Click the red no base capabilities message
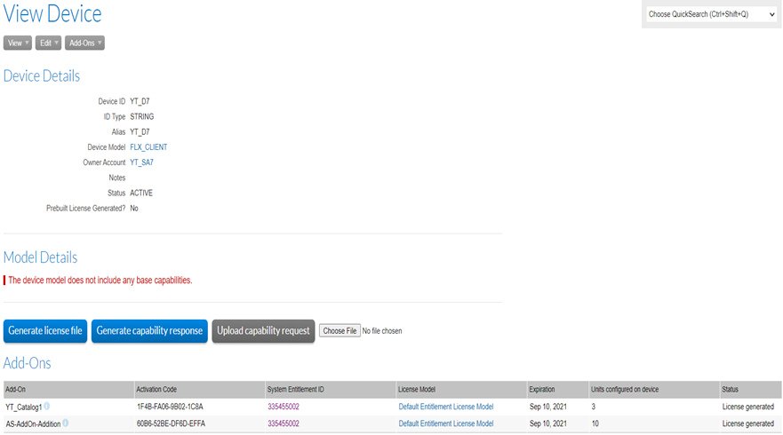This screenshot has height=435, width=783. (x=100, y=281)
